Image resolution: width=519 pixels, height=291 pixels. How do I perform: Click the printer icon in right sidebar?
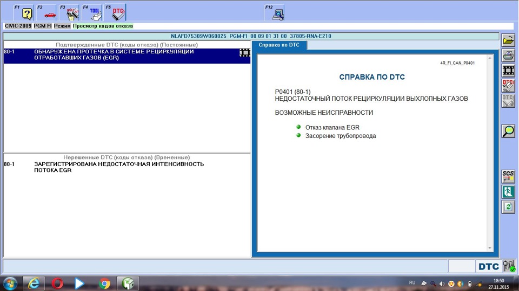click(x=508, y=55)
